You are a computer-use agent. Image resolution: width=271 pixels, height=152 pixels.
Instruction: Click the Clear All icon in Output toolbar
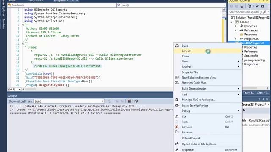(x=129, y=101)
